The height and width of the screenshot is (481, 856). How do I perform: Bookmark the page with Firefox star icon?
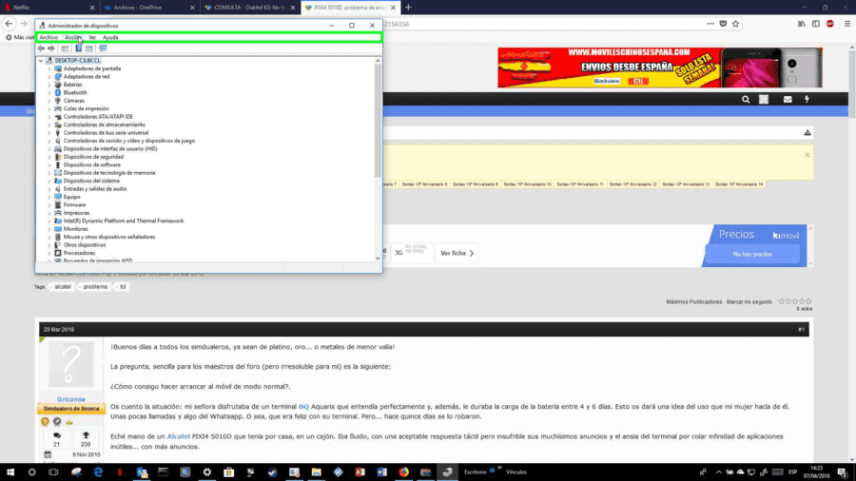tap(736, 24)
